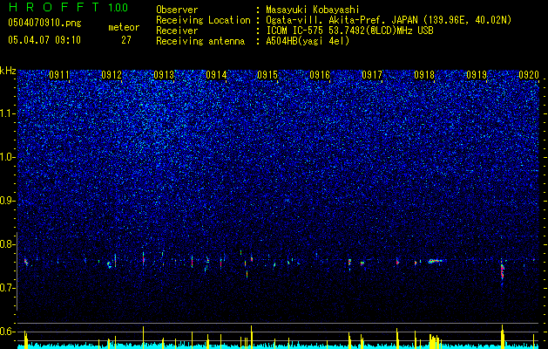
Task: Click the Receiving Location label
Action: coord(203,20)
